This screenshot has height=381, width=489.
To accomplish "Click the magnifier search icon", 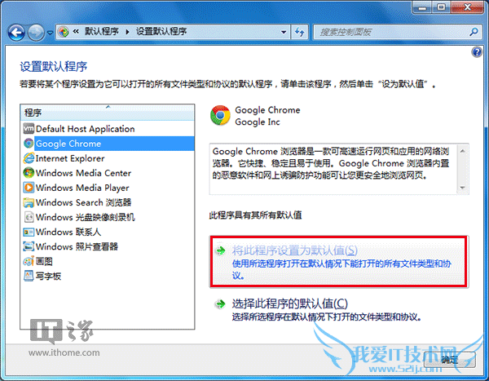I will coord(474,32).
